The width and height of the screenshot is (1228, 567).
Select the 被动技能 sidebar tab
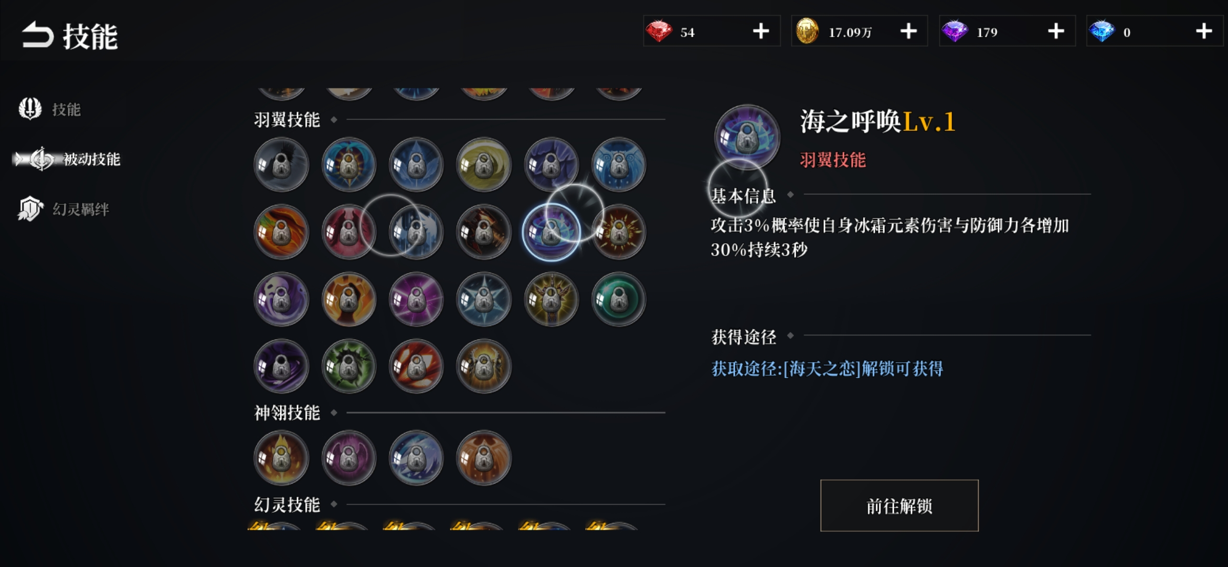[x=68, y=159]
